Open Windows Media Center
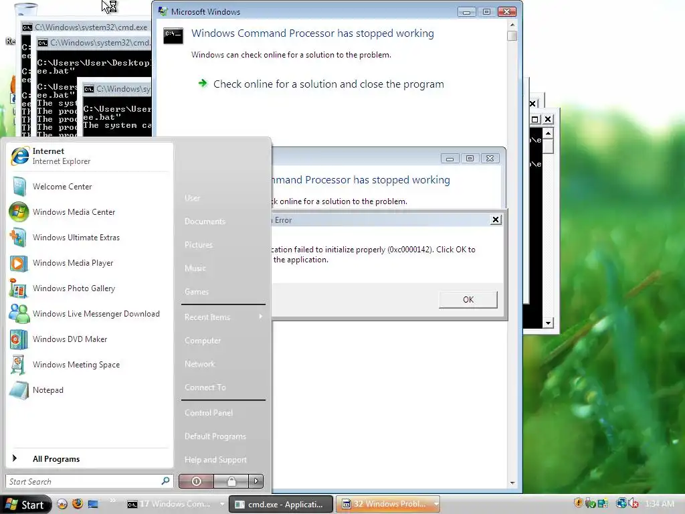This screenshot has width=685, height=514. point(89,212)
